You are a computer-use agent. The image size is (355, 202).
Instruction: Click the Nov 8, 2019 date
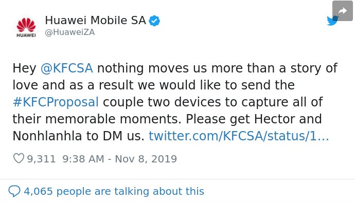(146, 159)
